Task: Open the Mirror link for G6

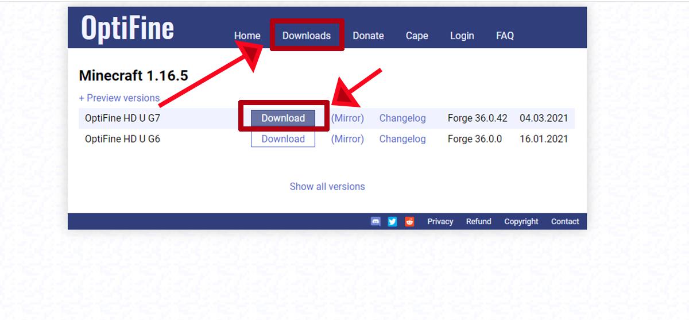Action: coord(347,138)
